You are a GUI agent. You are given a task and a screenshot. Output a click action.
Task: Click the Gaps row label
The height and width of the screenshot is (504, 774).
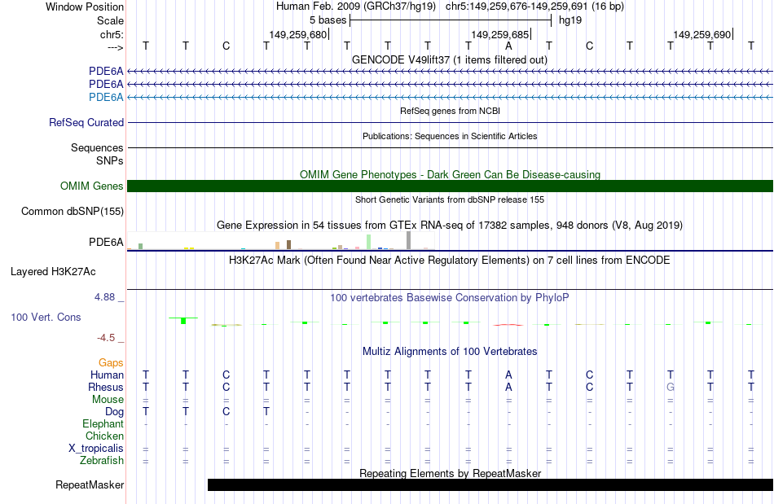pos(111,363)
